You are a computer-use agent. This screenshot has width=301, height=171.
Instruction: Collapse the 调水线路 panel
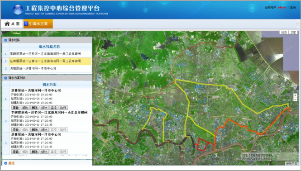coord(5,40)
